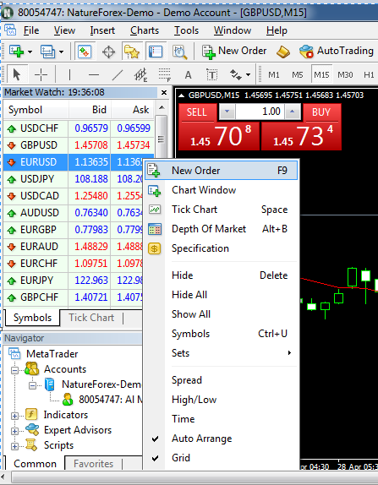Open the arrows objects dropdown
Image resolution: width=378 pixels, height=485 pixels.
248,74
